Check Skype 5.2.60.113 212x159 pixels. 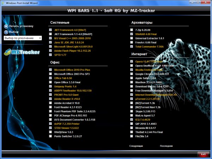point(131,111)
